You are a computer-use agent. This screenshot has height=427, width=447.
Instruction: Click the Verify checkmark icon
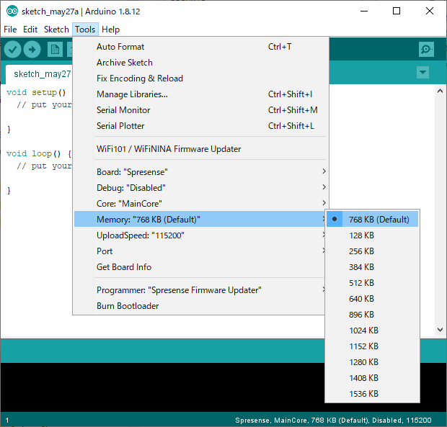(12, 49)
